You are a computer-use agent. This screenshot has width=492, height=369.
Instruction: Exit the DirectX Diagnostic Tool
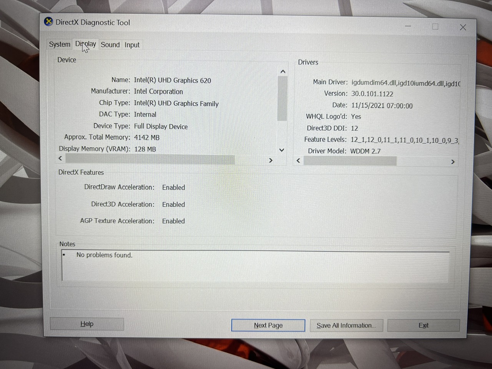coord(423,325)
